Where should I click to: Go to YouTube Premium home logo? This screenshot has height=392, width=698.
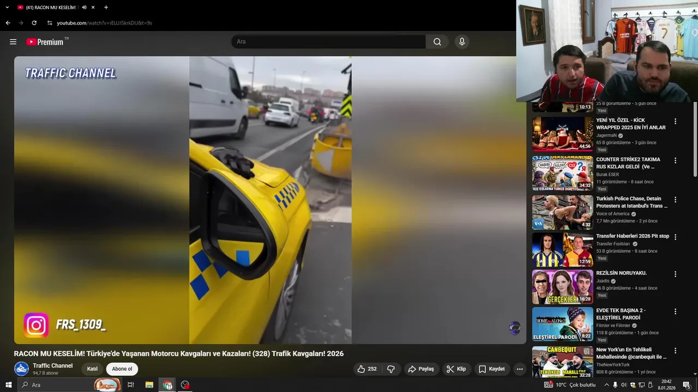[45, 42]
